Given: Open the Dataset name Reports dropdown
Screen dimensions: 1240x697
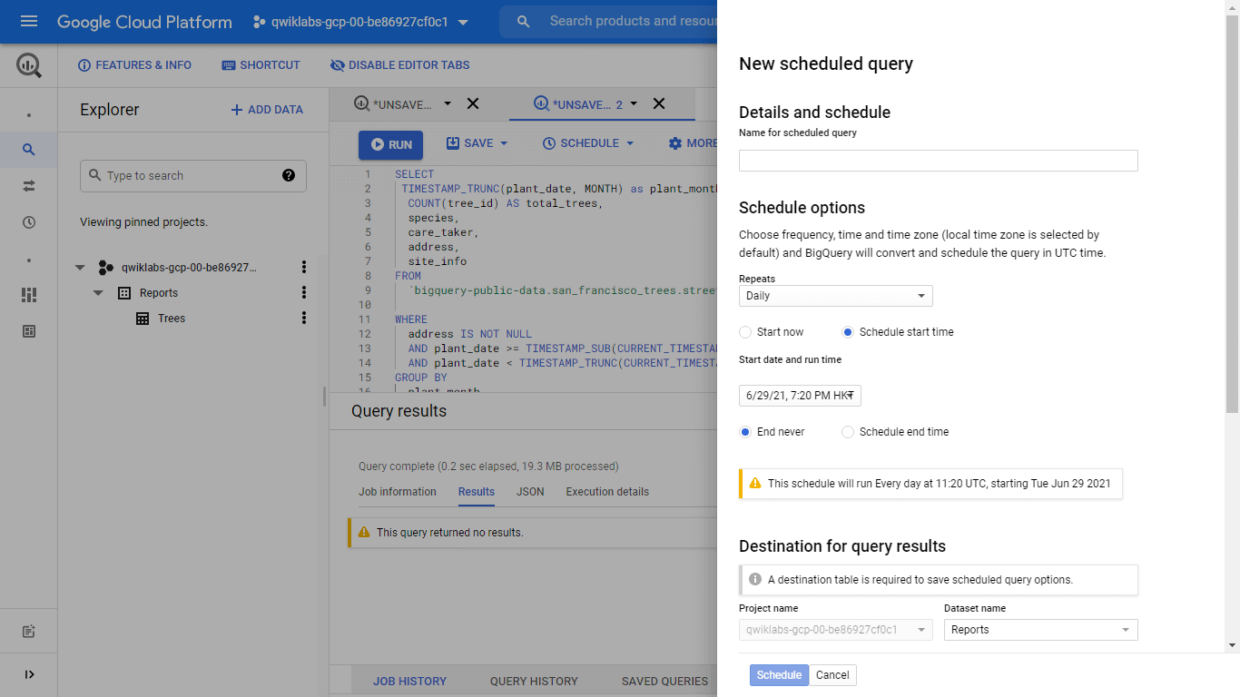Looking at the screenshot, I should [x=1040, y=630].
